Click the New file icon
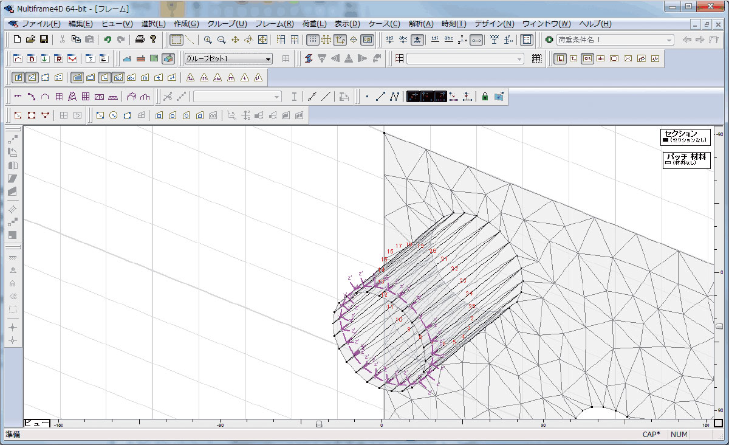The image size is (729, 445). click(17, 40)
